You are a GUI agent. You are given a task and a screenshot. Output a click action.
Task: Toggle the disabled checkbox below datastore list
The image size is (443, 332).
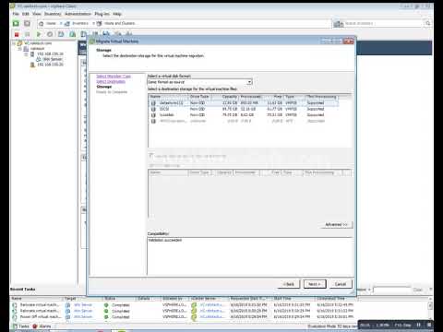[151, 156]
